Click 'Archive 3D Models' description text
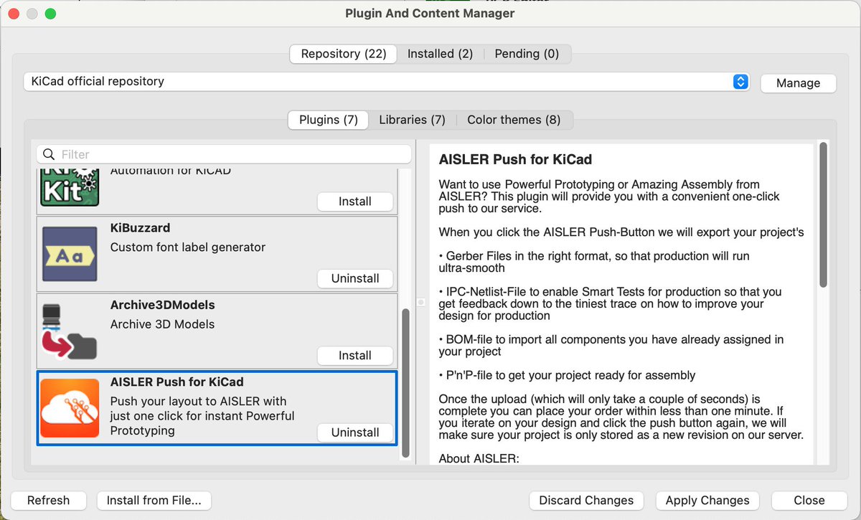This screenshot has height=520, width=861. click(x=162, y=324)
